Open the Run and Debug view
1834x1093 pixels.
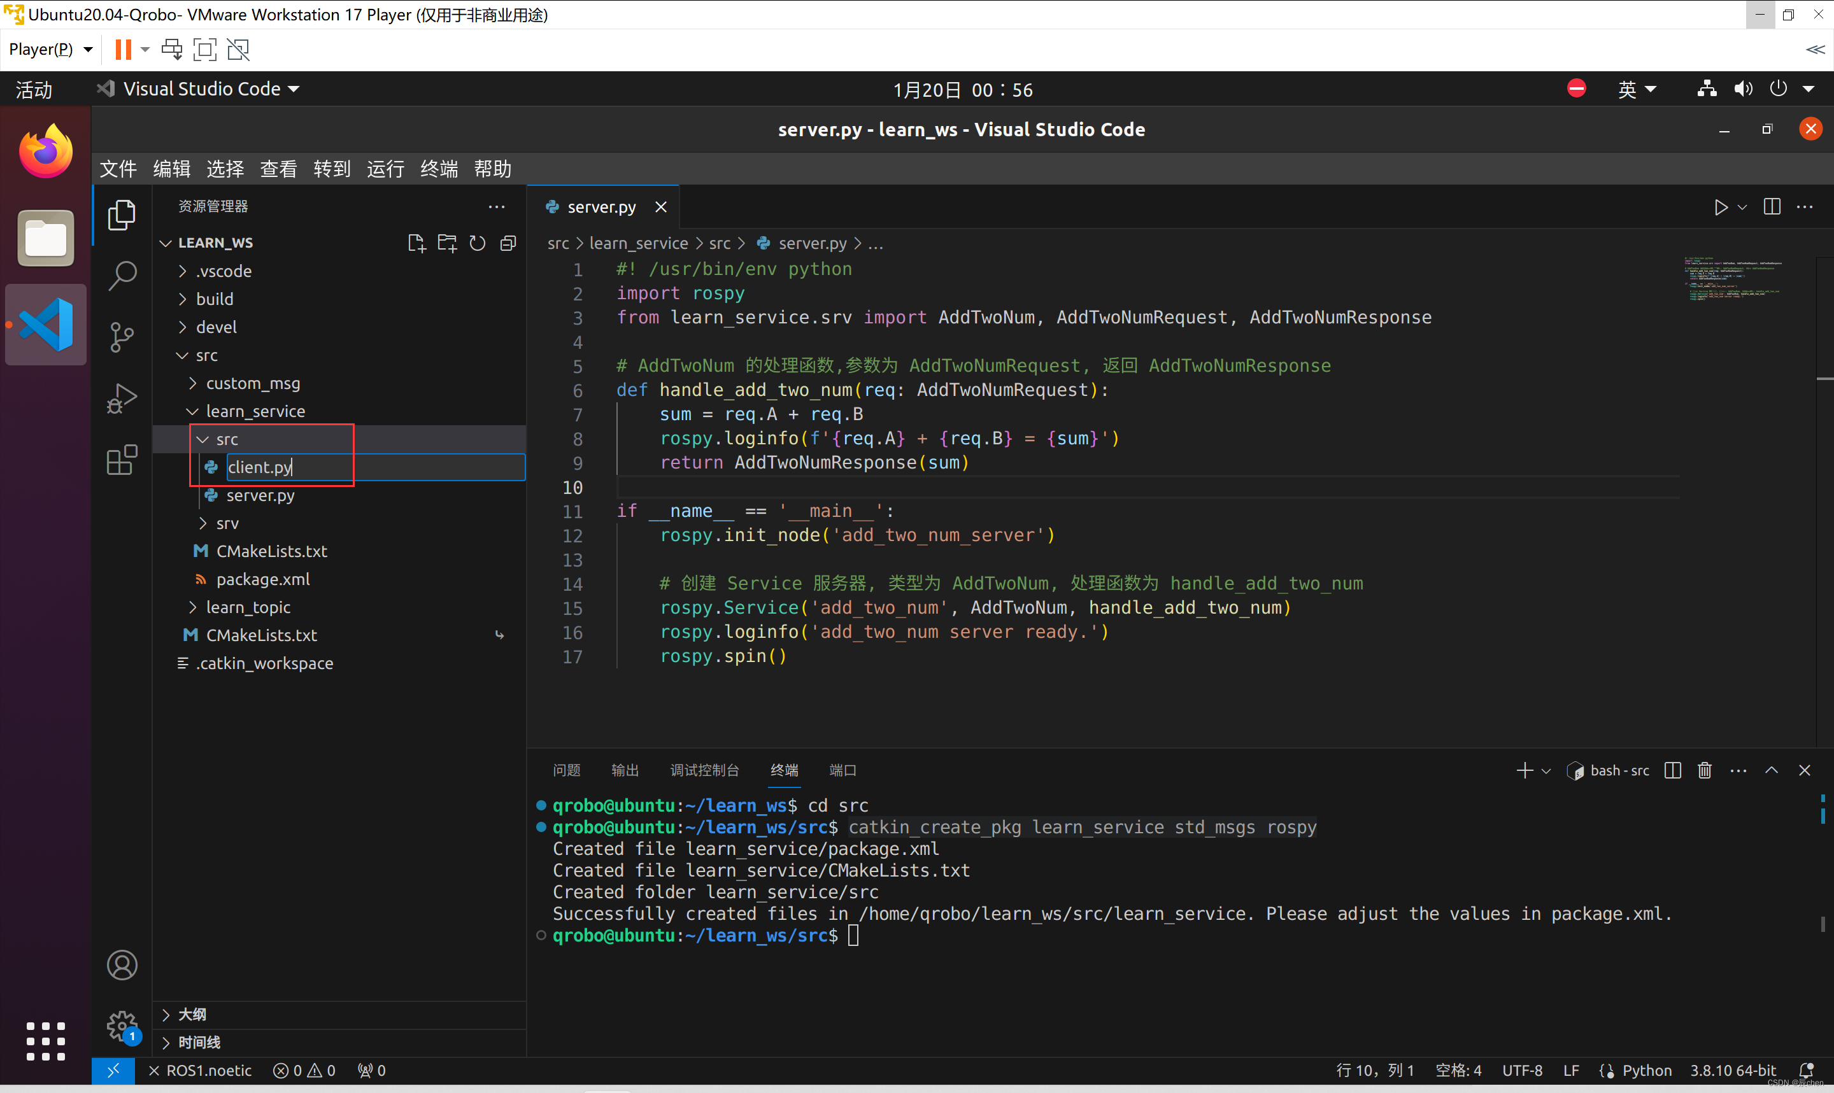(x=122, y=398)
